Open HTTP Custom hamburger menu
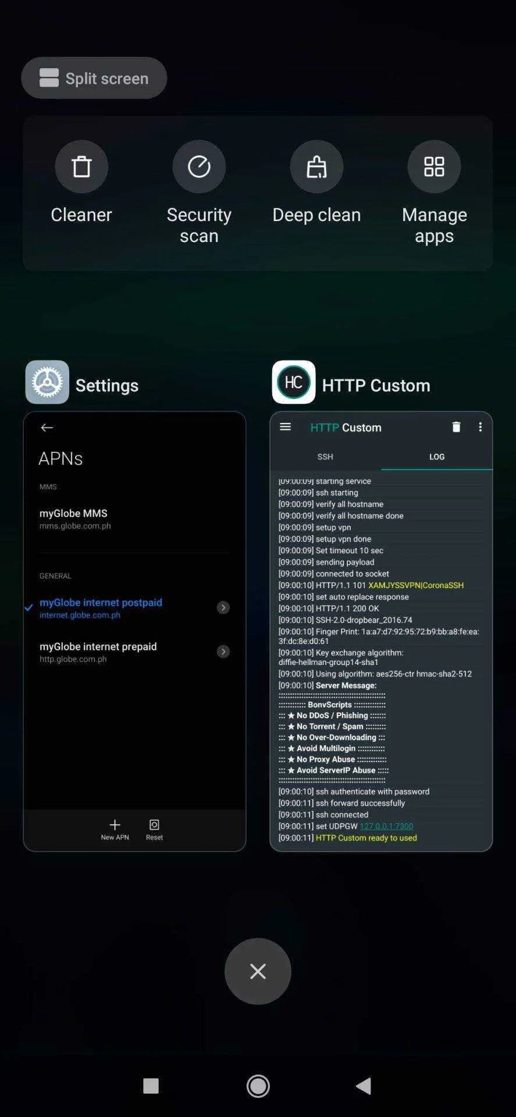 coord(285,427)
